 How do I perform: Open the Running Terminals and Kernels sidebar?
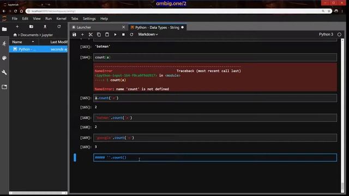click(x=4, y=44)
